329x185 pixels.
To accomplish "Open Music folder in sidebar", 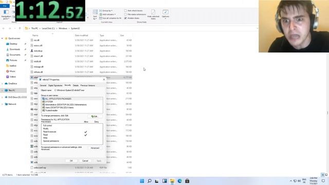I will click(x=12, y=71).
